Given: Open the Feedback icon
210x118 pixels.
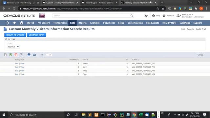Looking at the screenshot, I should (x=164, y=16).
